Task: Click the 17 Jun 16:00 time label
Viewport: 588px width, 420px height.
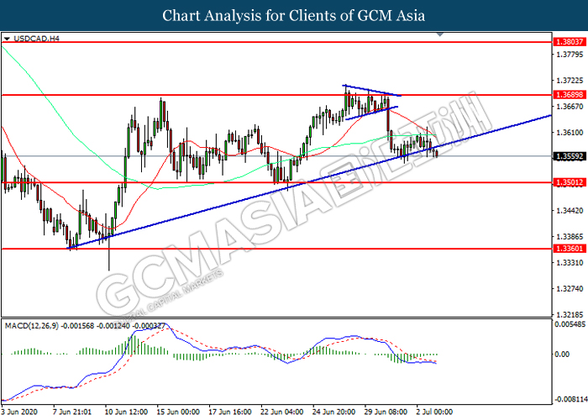Action: 230,412
